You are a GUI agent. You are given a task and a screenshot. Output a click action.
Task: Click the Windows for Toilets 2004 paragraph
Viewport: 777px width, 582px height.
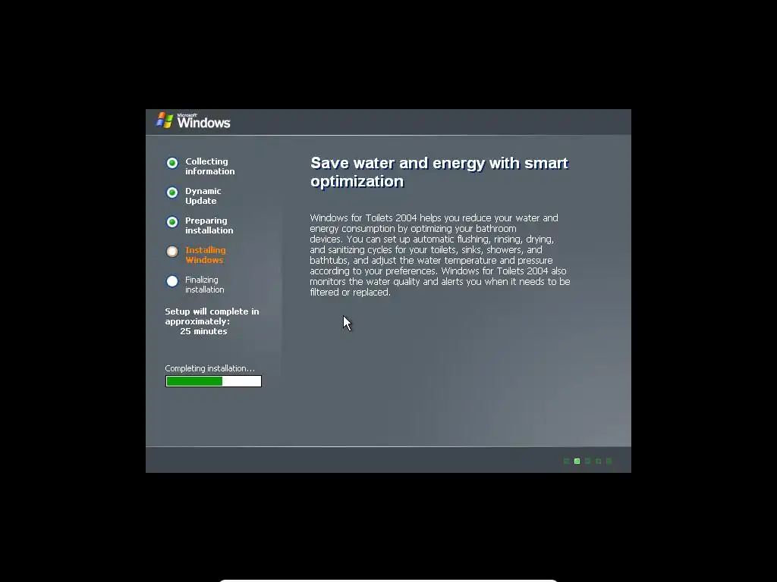click(440, 255)
